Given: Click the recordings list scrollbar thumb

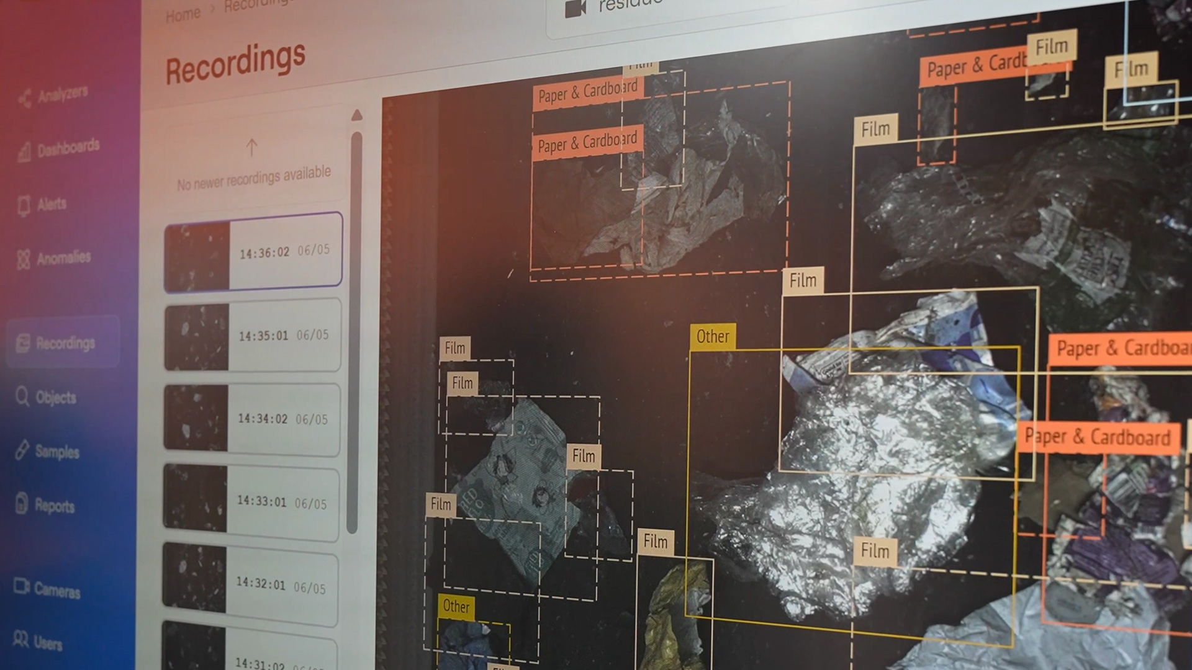Looking at the screenshot, I should (354, 332).
